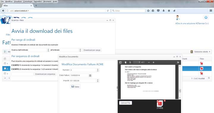Click the Download per range button
Screen dimensions: 214x113
tap(92, 50)
